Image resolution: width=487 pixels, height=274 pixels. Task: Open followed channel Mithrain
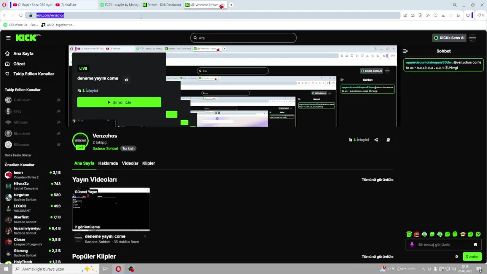[x=33, y=122]
